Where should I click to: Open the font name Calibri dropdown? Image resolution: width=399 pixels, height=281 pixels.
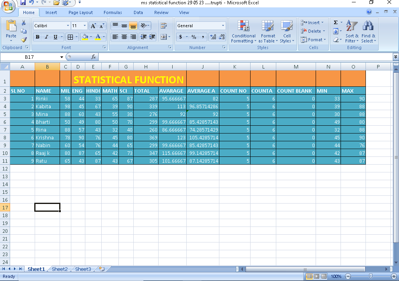pos(68,26)
